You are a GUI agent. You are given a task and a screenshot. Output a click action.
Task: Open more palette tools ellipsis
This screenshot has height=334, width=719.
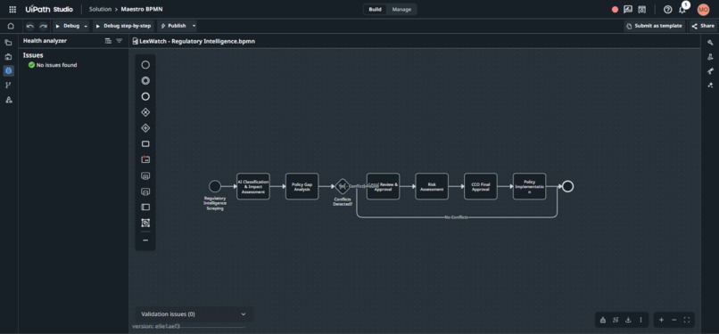[x=145, y=240]
